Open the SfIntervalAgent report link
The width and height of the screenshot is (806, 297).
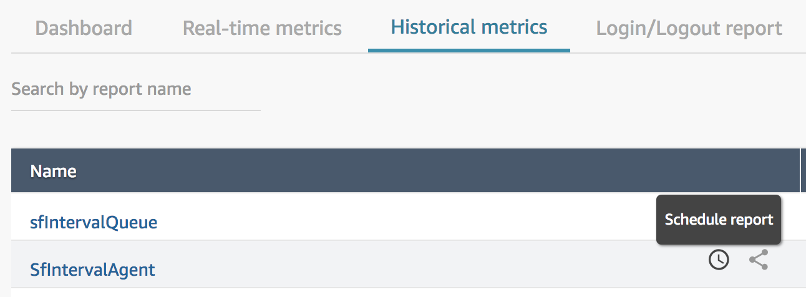[x=92, y=270]
